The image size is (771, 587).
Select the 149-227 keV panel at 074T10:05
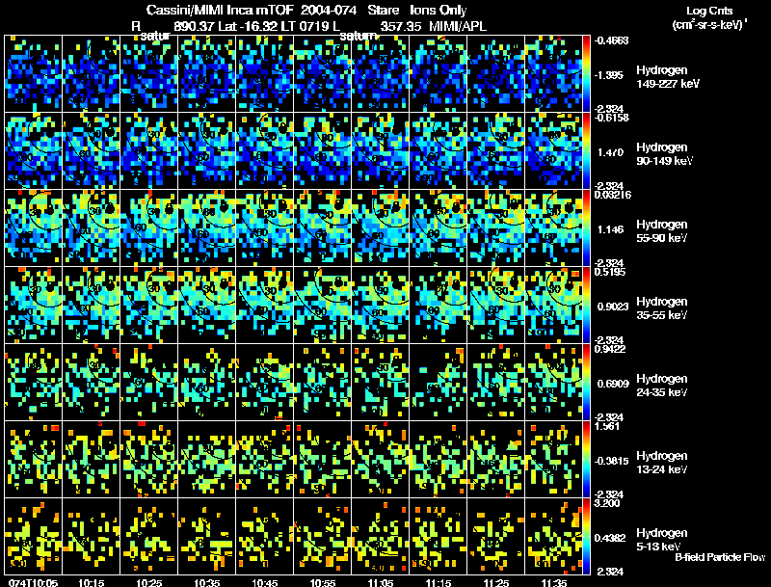click(x=33, y=73)
